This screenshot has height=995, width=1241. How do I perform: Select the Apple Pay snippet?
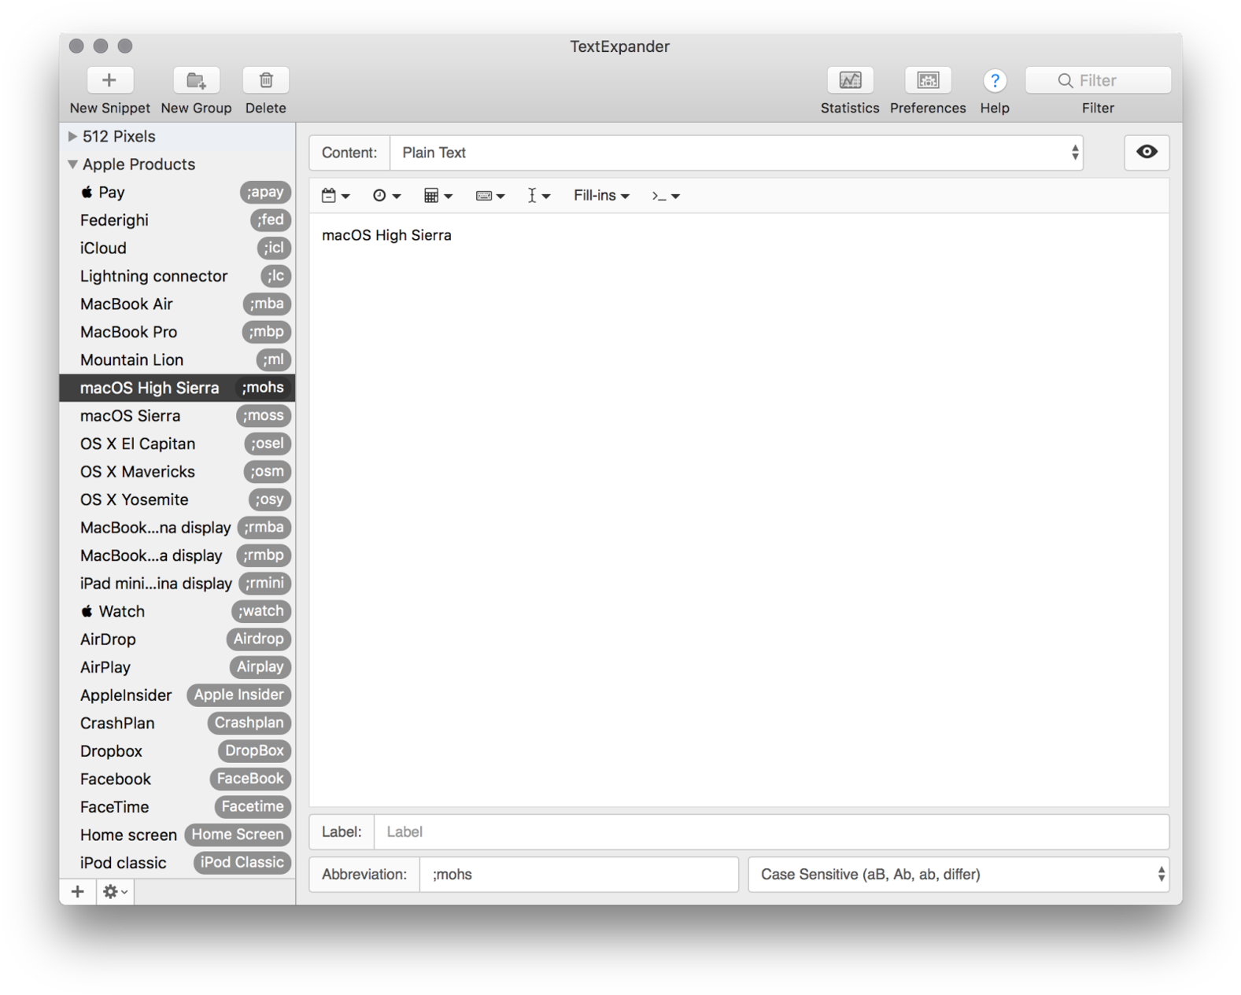[x=178, y=192]
